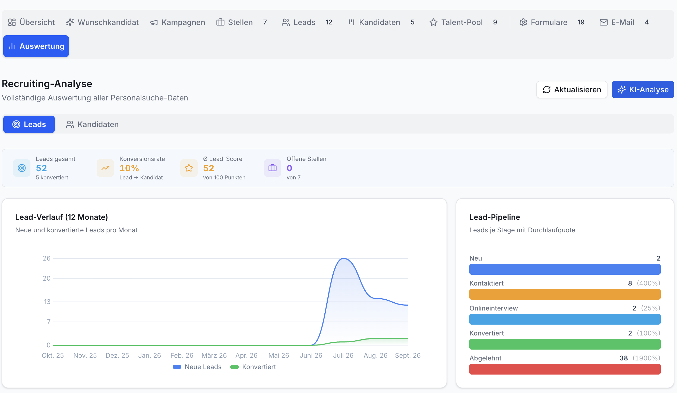This screenshot has height=393, width=677.
Task: Click the Wunschkandidat sparkle icon
Action: [x=70, y=22]
